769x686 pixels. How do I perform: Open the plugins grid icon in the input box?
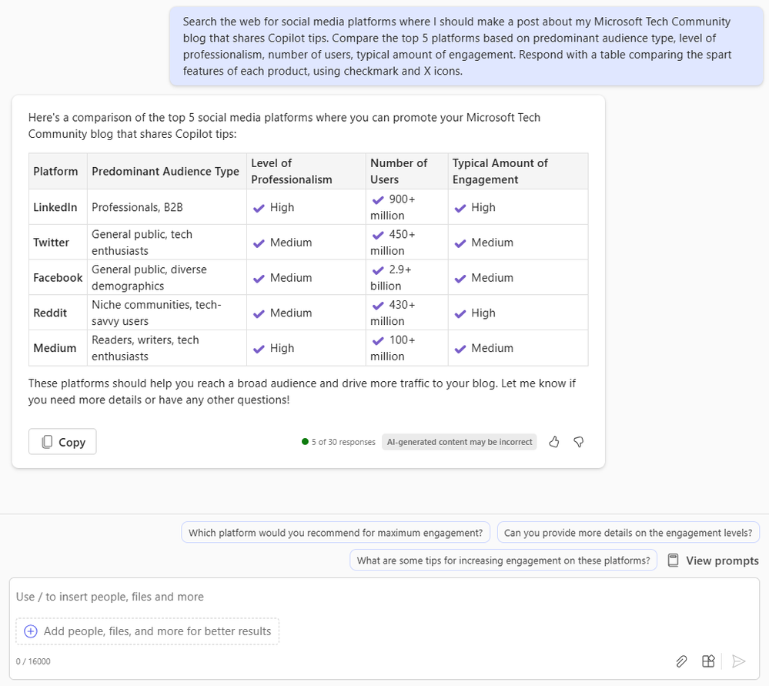[708, 661]
